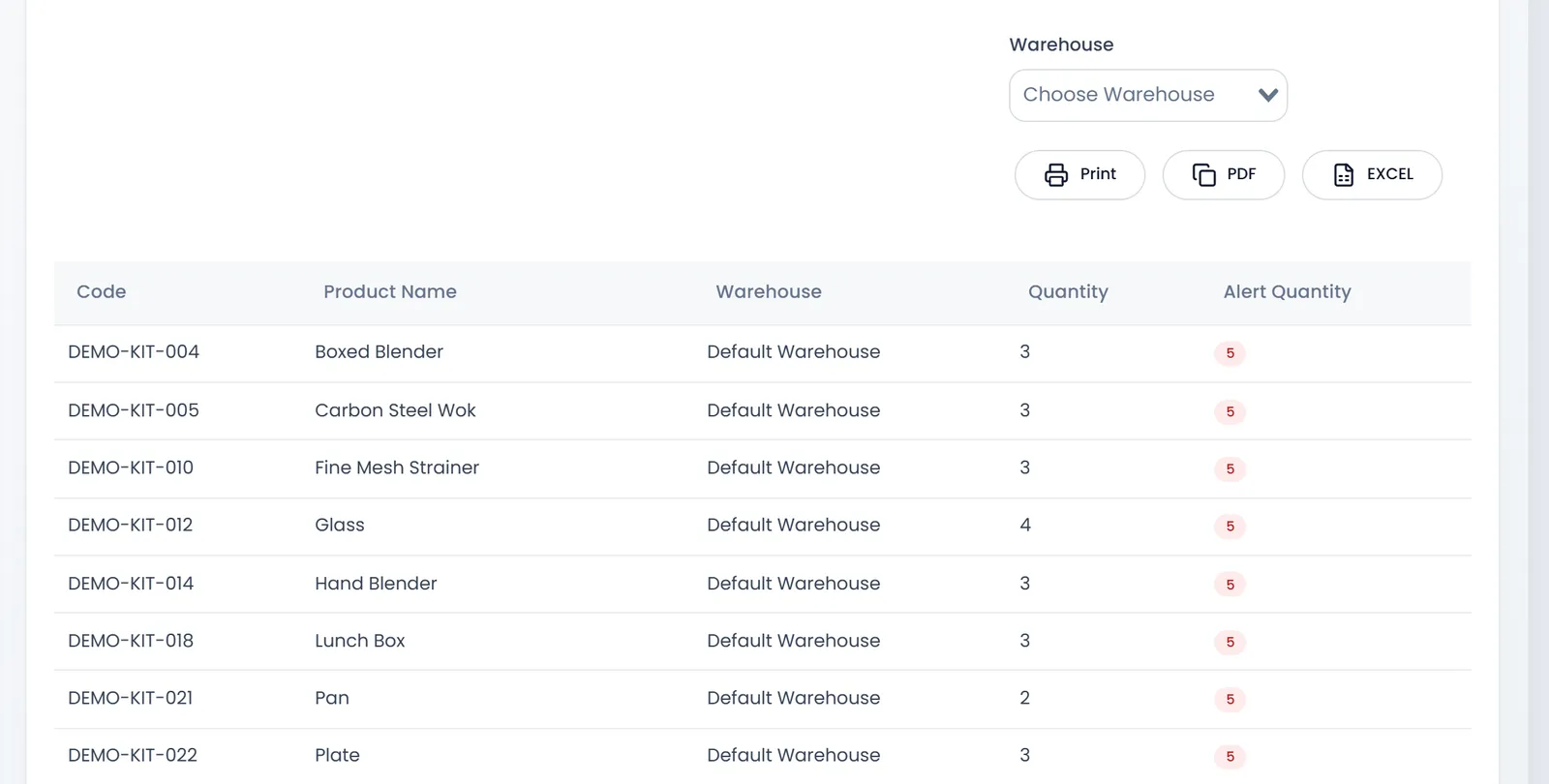1549x784 pixels.
Task: Click the Plate product name
Action: coord(337,755)
